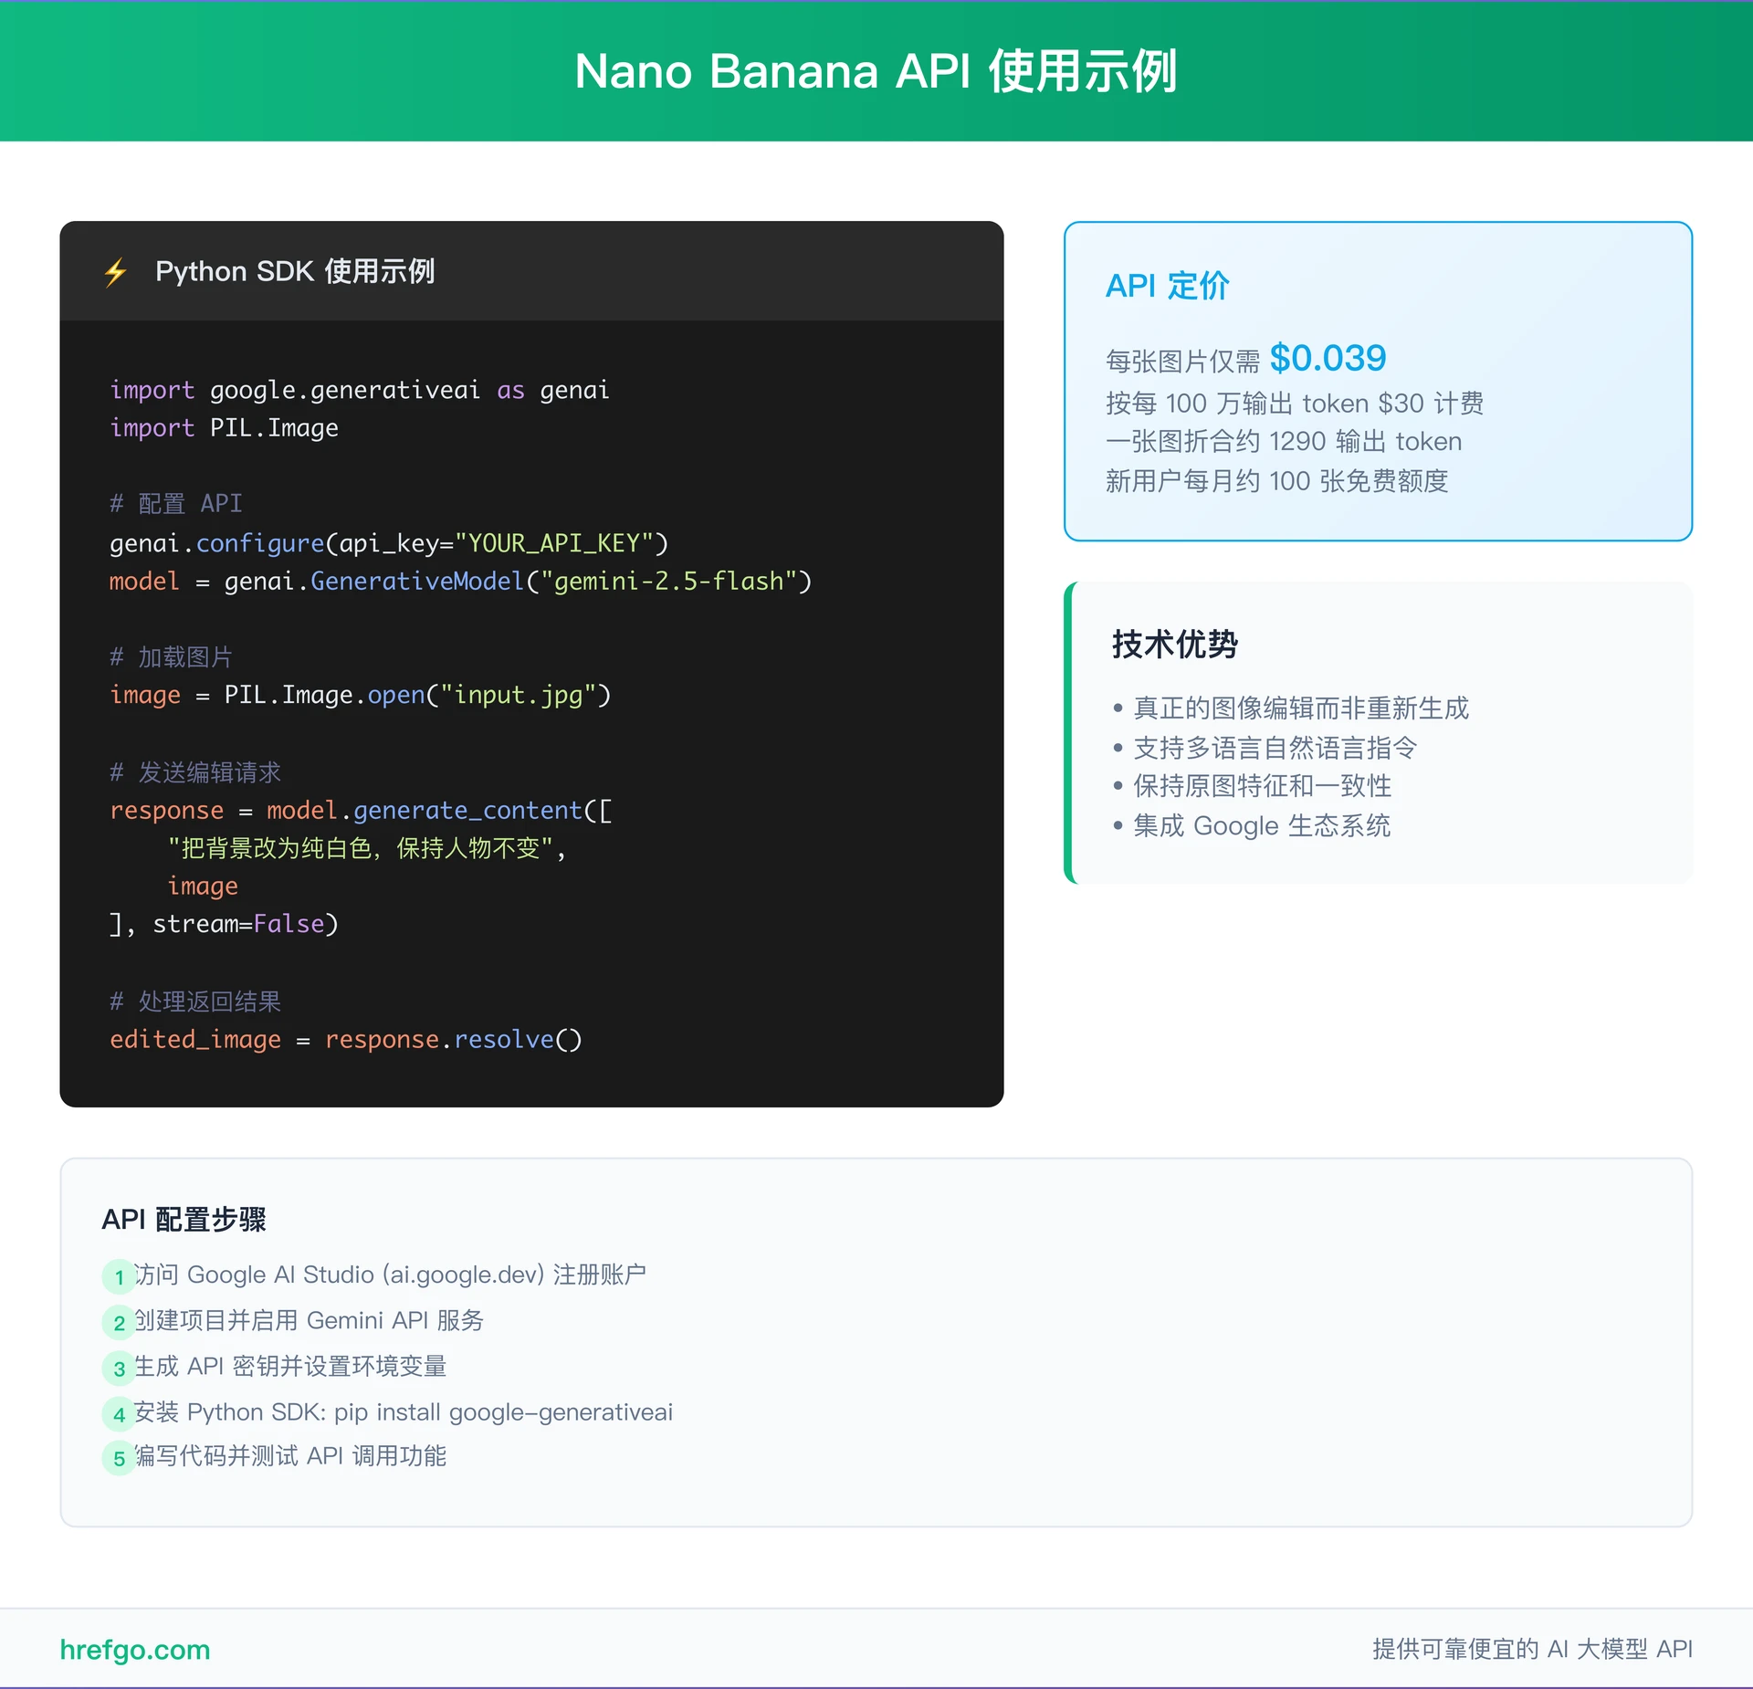Click step number 1 badge

pyautogui.click(x=119, y=1276)
